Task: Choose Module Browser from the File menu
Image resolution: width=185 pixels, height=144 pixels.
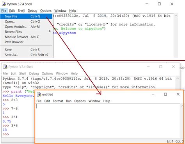Action: (26, 37)
